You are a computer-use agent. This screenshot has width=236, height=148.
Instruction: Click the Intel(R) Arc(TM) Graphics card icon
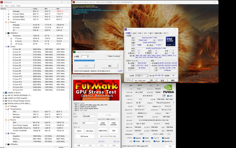point(6,98)
